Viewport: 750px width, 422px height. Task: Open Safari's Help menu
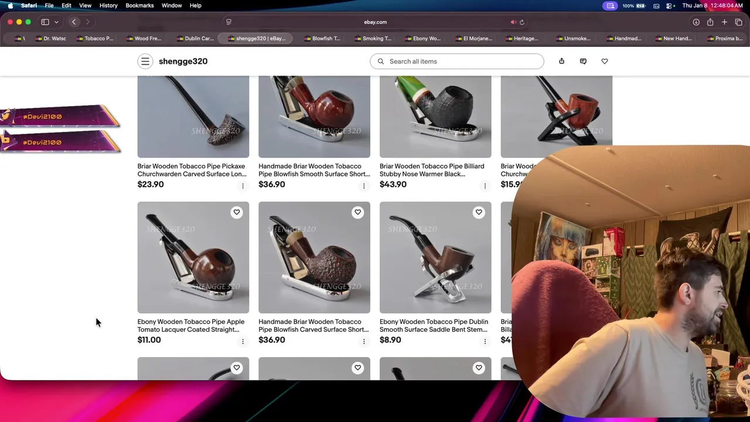[x=196, y=5]
